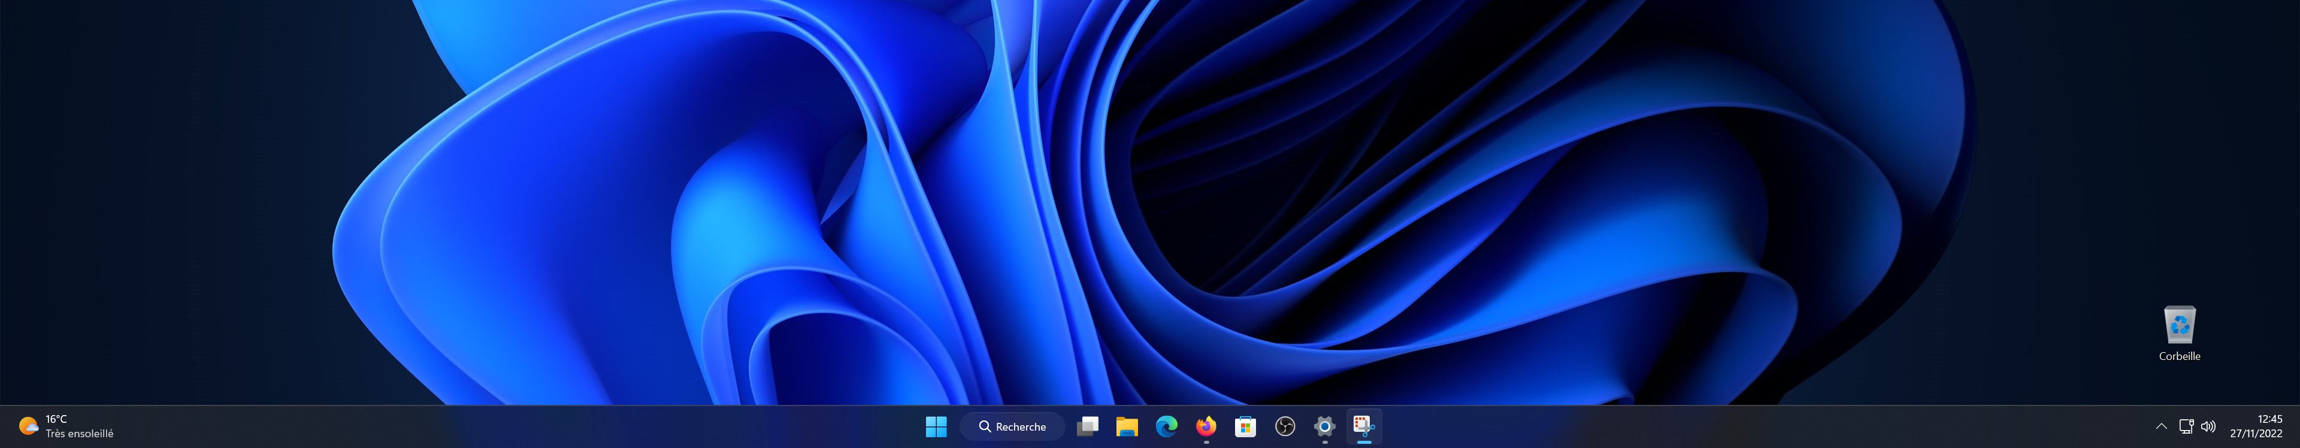This screenshot has width=2300, height=448.
Task: Open the Settings gear app
Action: tap(1324, 426)
